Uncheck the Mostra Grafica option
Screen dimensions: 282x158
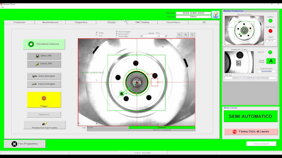tap(117, 34)
